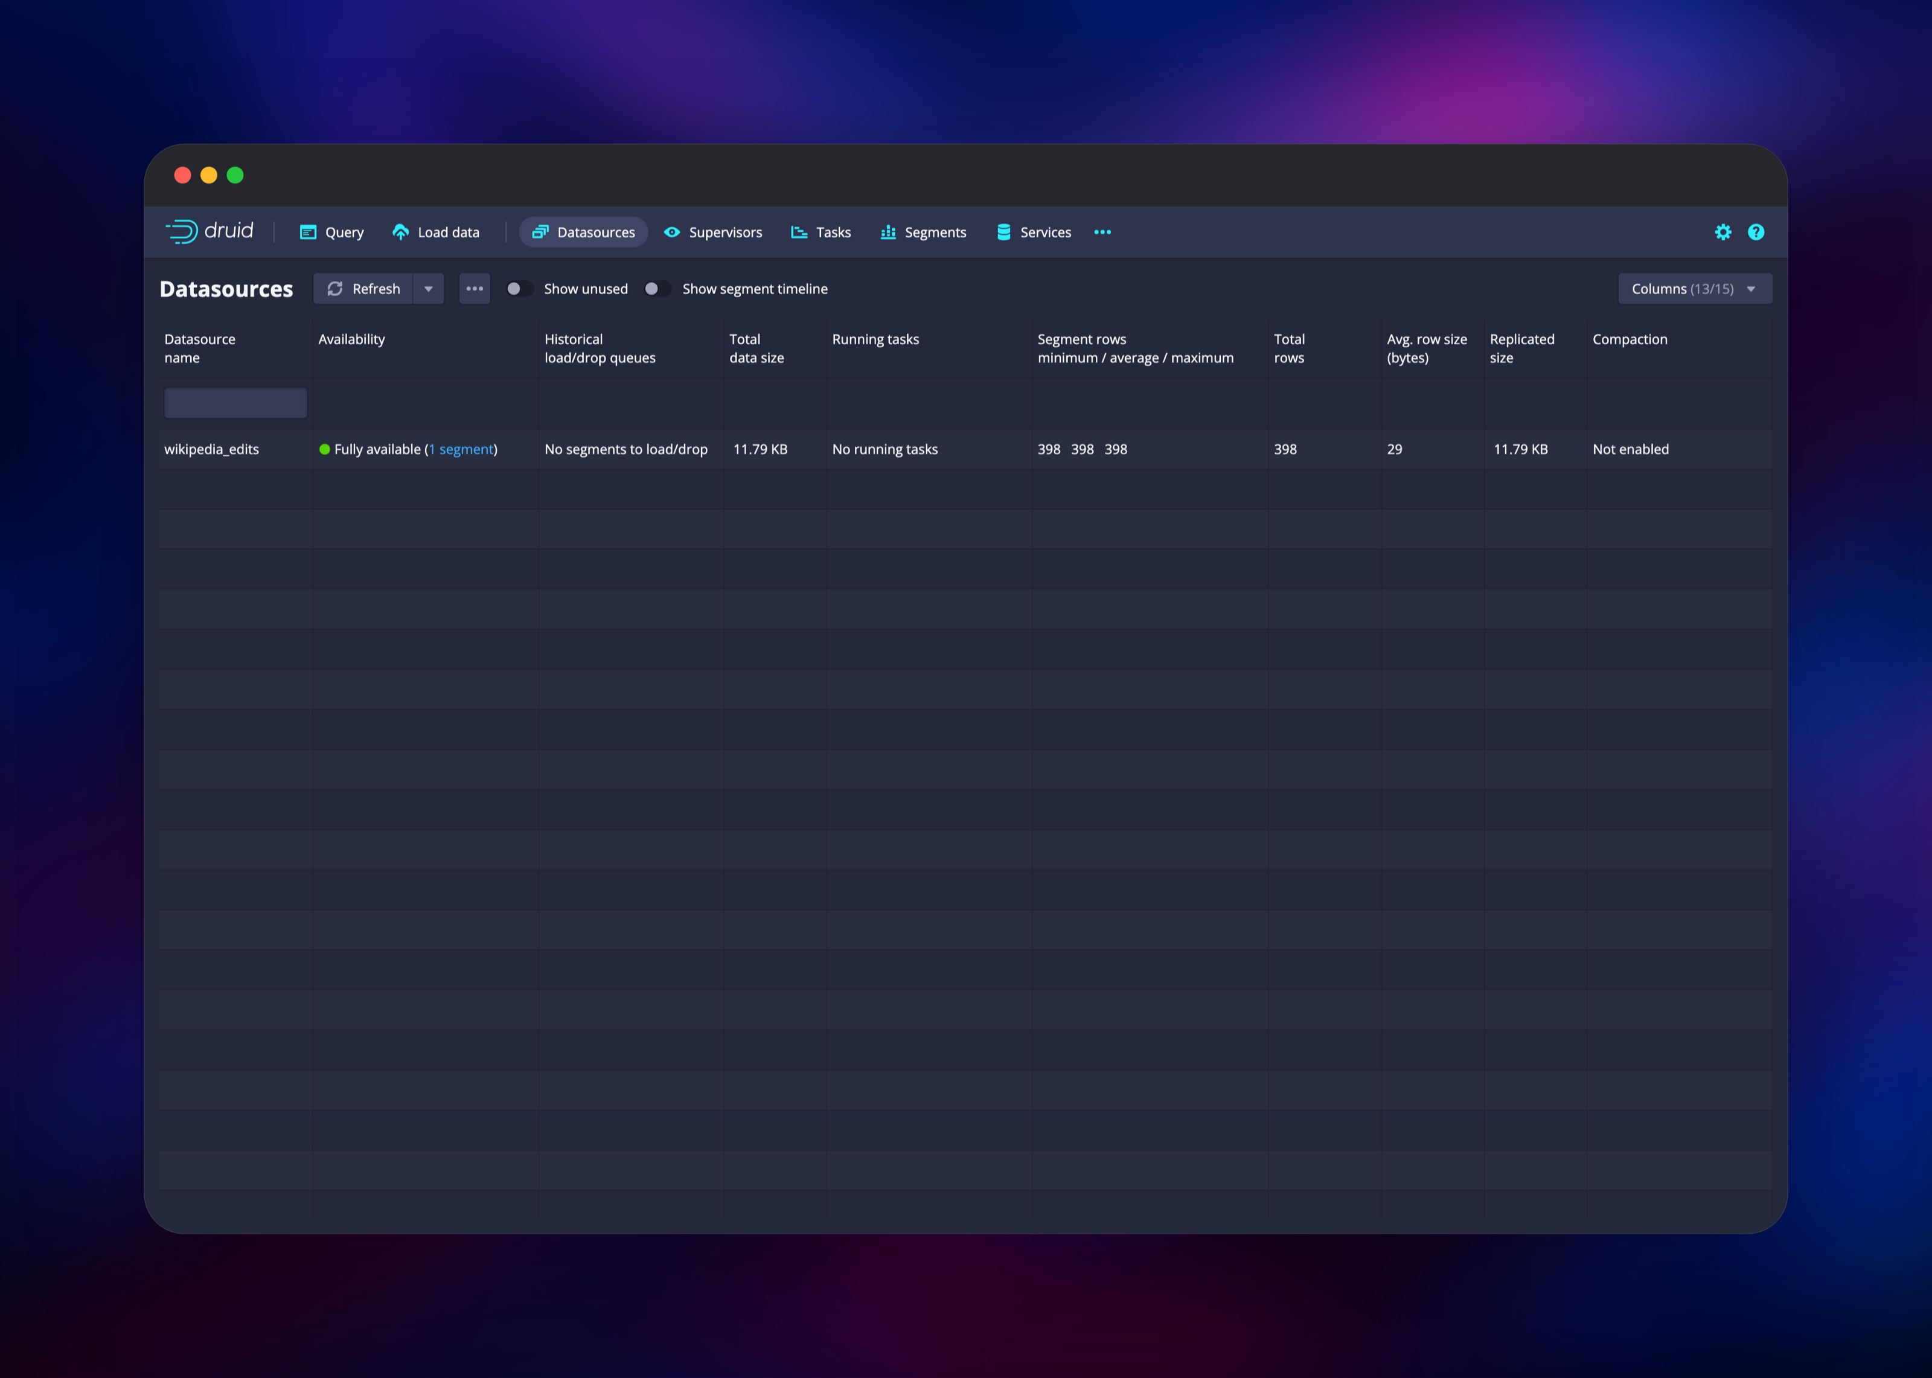Open the settings gear menu
This screenshot has height=1378, width=1932.
pos(1722,232)
